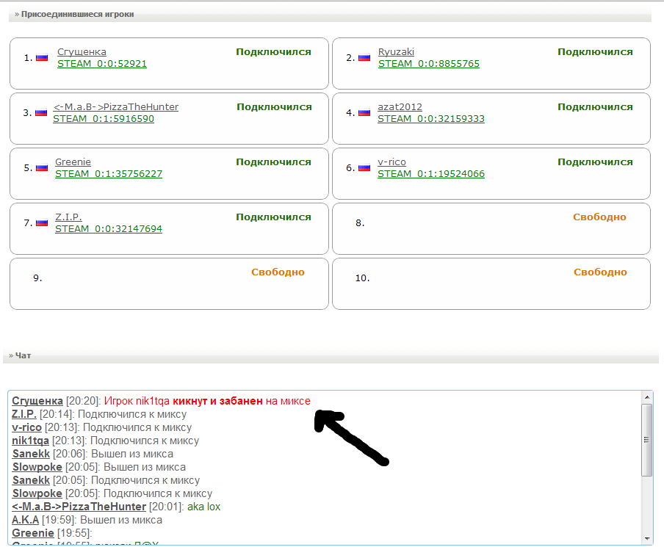Open Сгущенка player profile link
664x547 pixels.
[82, 52]
